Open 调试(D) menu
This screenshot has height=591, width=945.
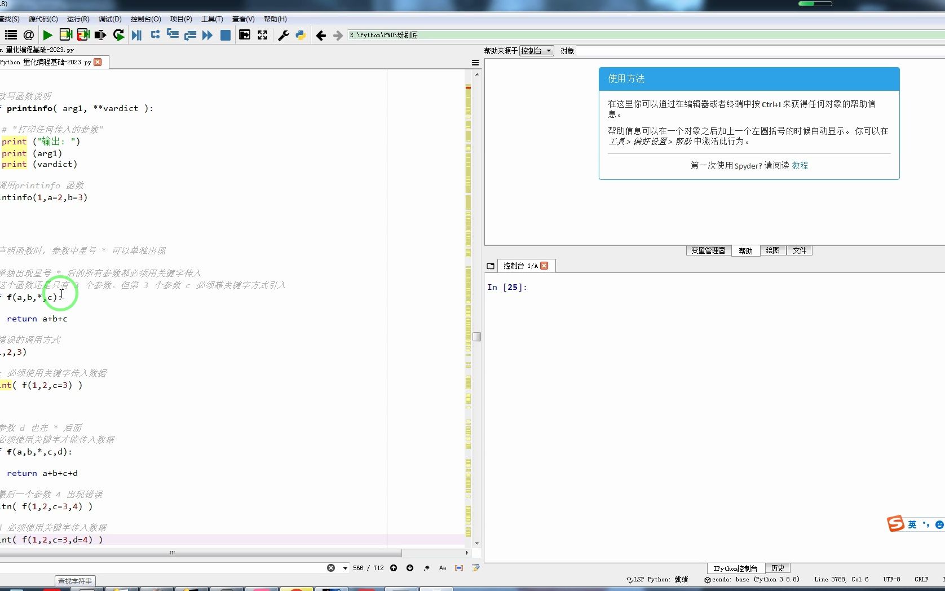coord(110,19)
